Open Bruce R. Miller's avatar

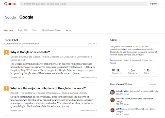(x=112, y=100)
